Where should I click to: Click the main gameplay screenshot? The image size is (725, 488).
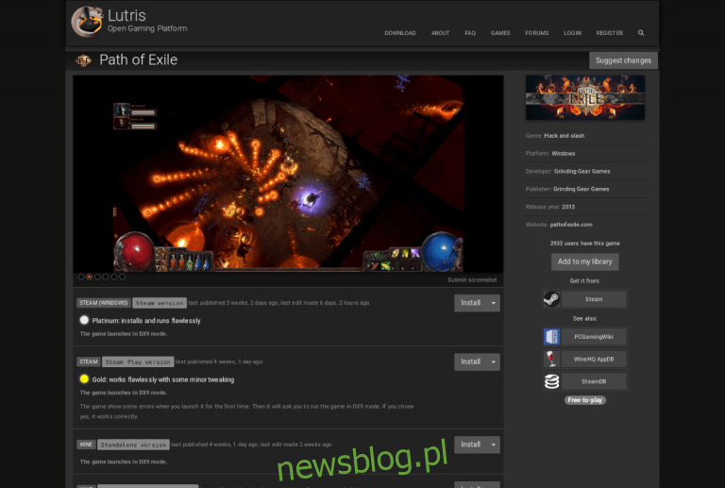click(x=288, y=174)
